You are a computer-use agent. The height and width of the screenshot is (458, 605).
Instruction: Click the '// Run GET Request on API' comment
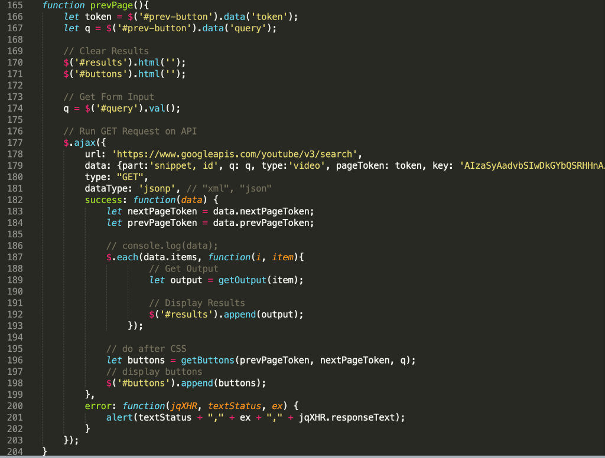pos(130,132)
